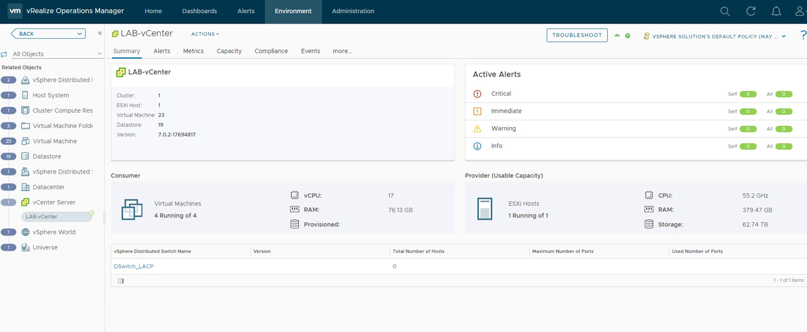This screenshot has width=807, height=332.
Task: Select the Environment menu
Action: 293,11
